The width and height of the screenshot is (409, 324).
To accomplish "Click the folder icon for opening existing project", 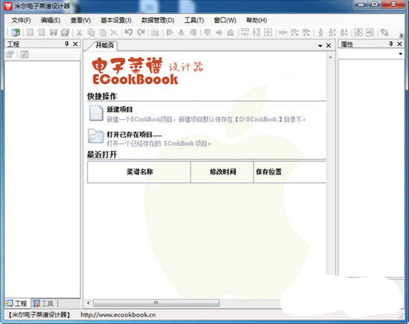I will (96, 136).
